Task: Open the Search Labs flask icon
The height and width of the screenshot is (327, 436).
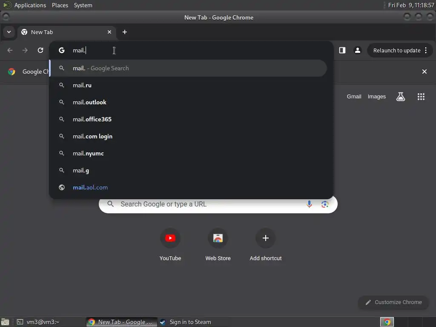Action: coord(400,97)
